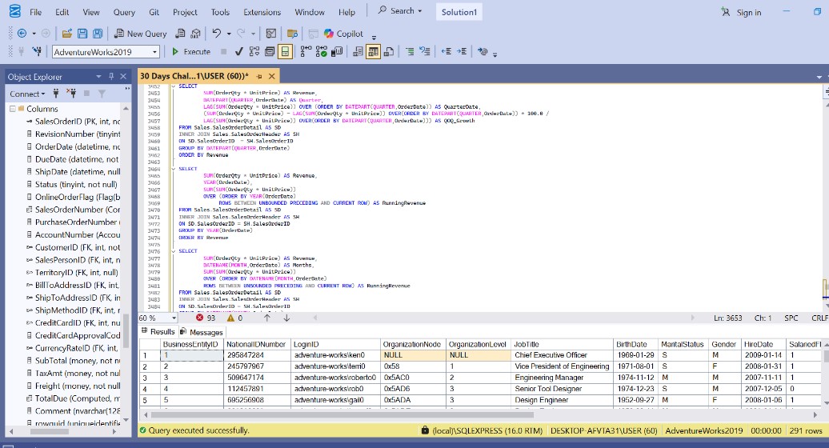
Task: Open the Query menu
Action: point(124,12)
